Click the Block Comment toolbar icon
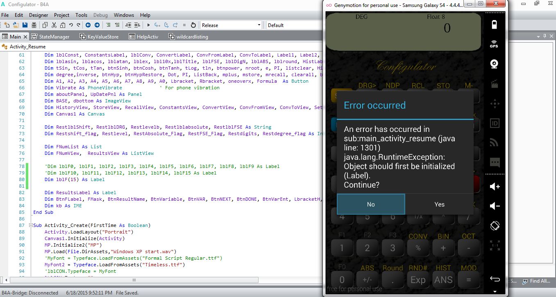This screenshot has height=297, width=556. (x=108, y=25)
